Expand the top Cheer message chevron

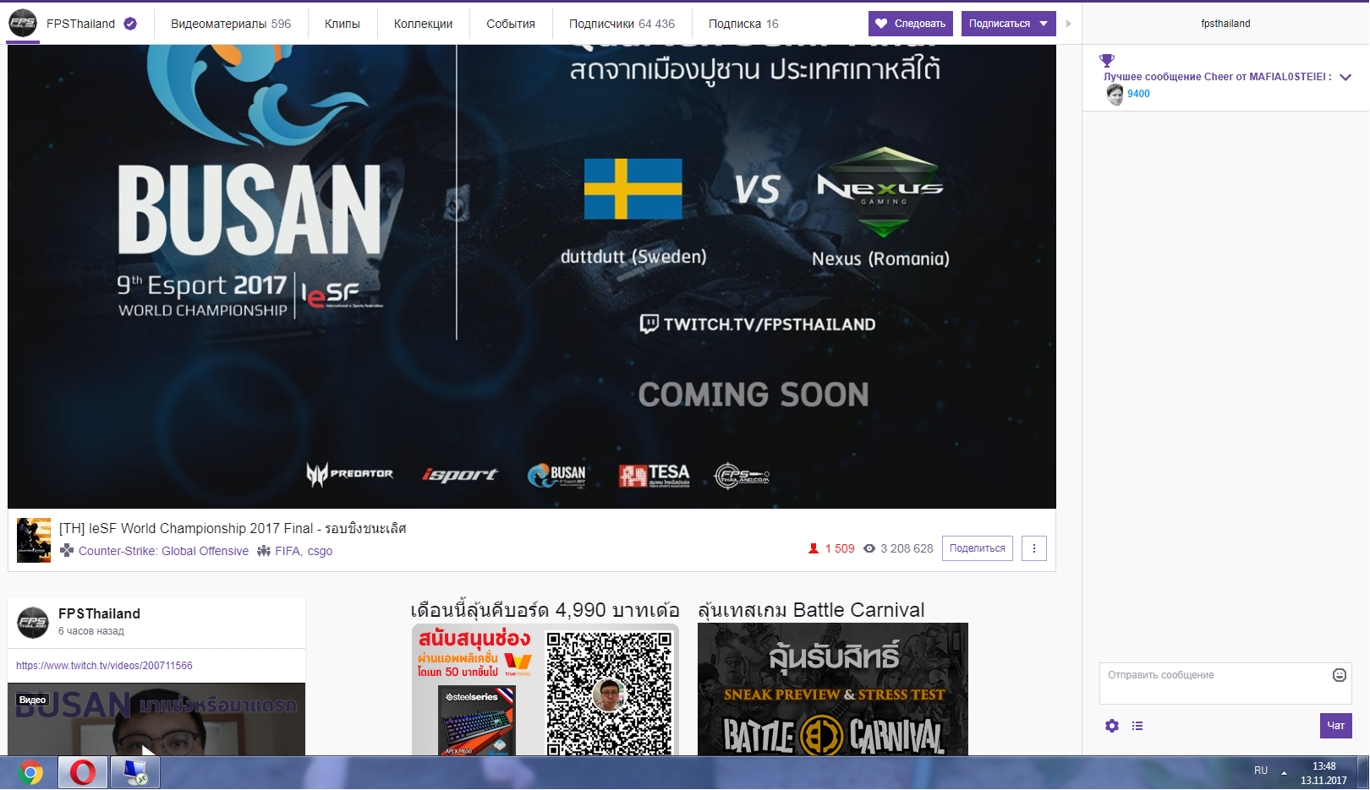1345,77
